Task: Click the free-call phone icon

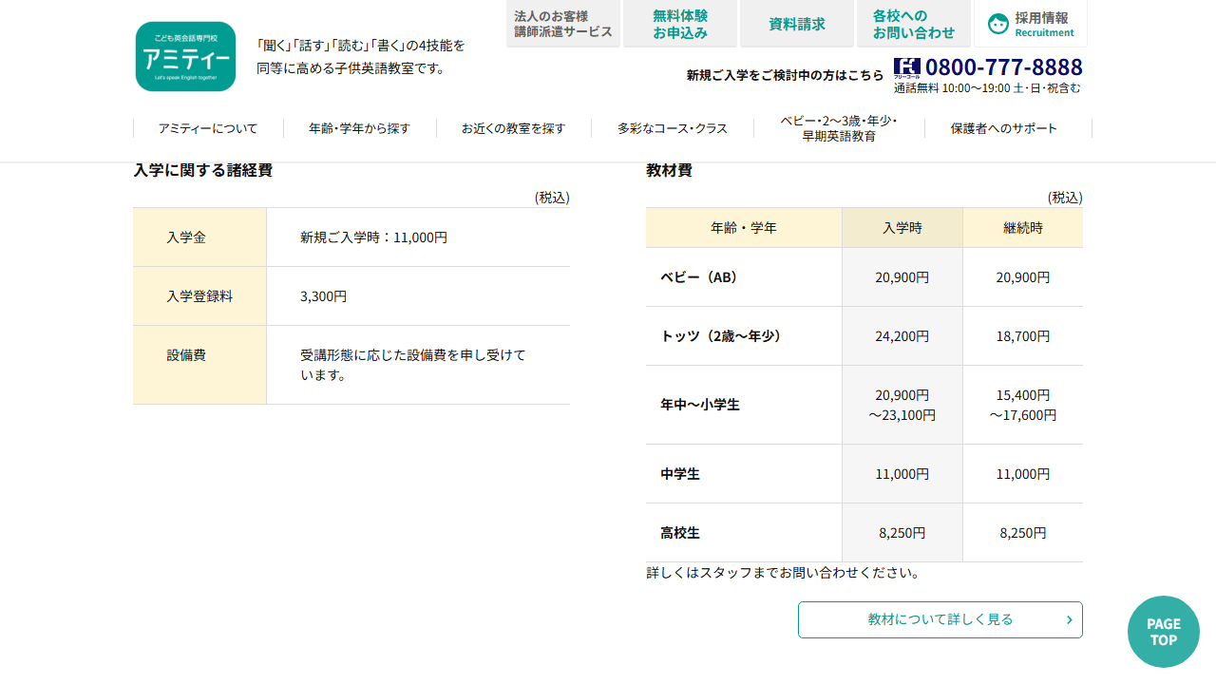Action: (x=907, y=68)
